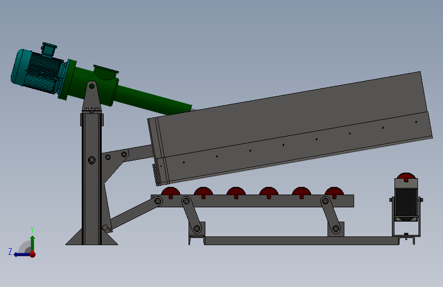Select the standalone red roller atop the right stand
This screenshot has width=443, height=287.
click(x=406, y=177)
